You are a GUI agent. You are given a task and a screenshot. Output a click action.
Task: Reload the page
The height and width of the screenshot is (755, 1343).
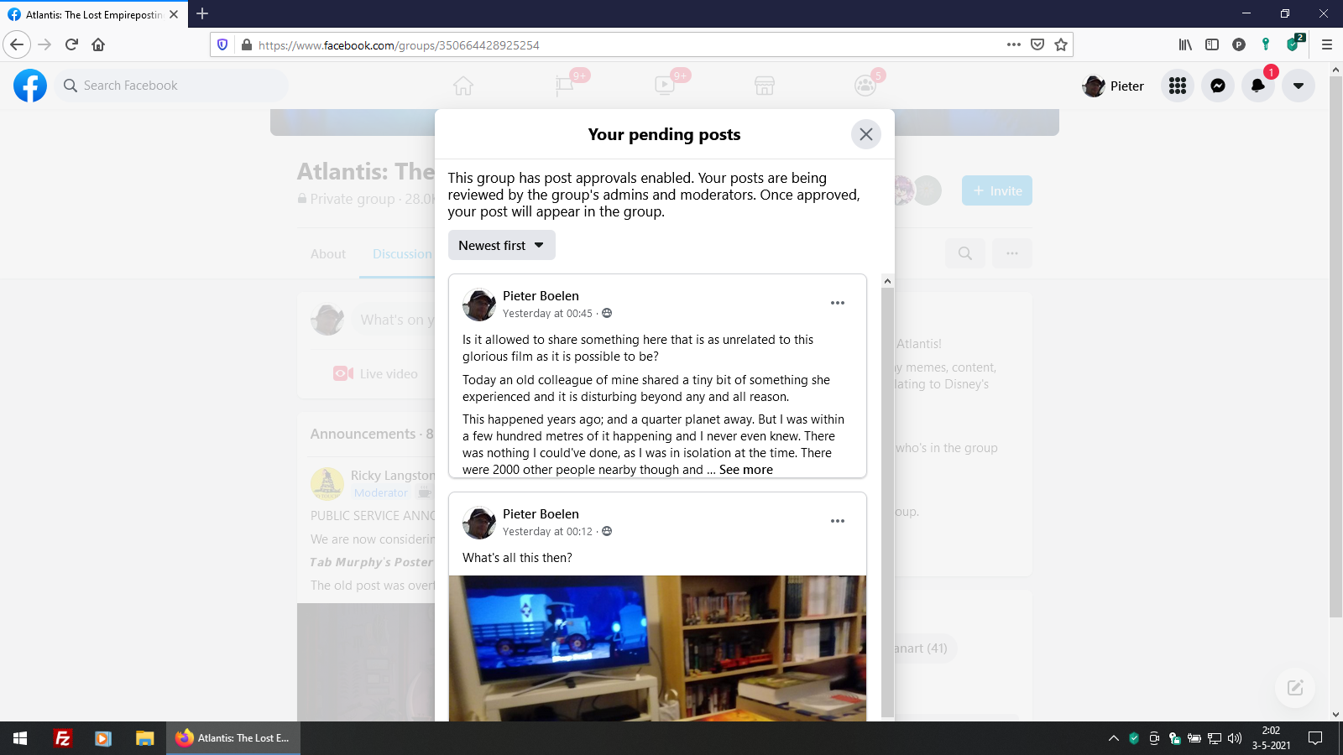coord(71,44)
